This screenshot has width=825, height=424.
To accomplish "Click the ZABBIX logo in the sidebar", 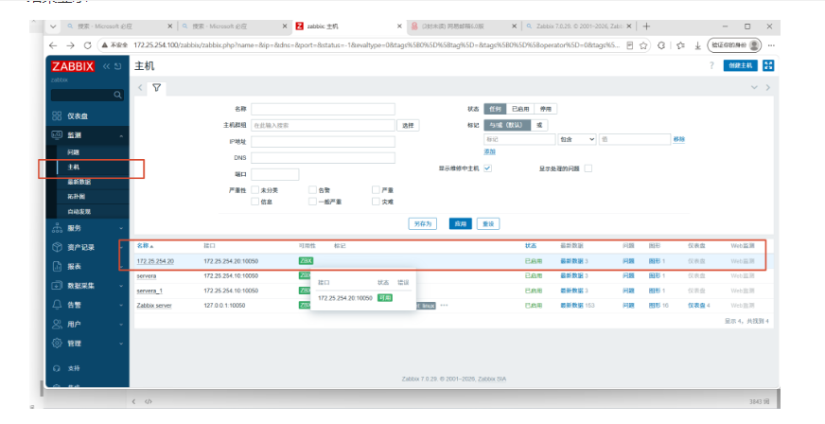I will pos(73,66).
